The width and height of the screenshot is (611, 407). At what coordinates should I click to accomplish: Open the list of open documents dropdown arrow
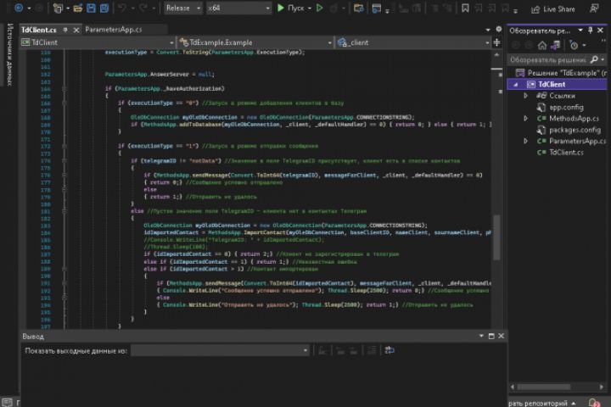(x=487, y=30)
